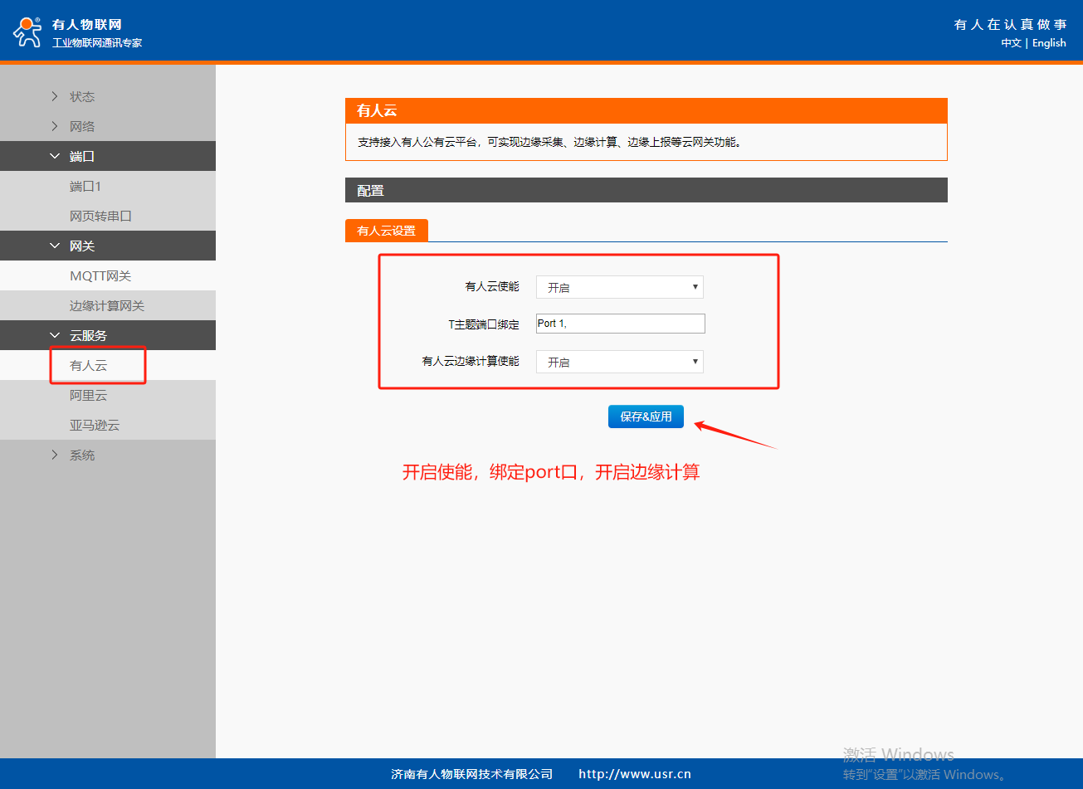Viewport: 1083px width, 789px height.
Task: Select the 有人云设置 tab
Action: click(x=386, y=231)
